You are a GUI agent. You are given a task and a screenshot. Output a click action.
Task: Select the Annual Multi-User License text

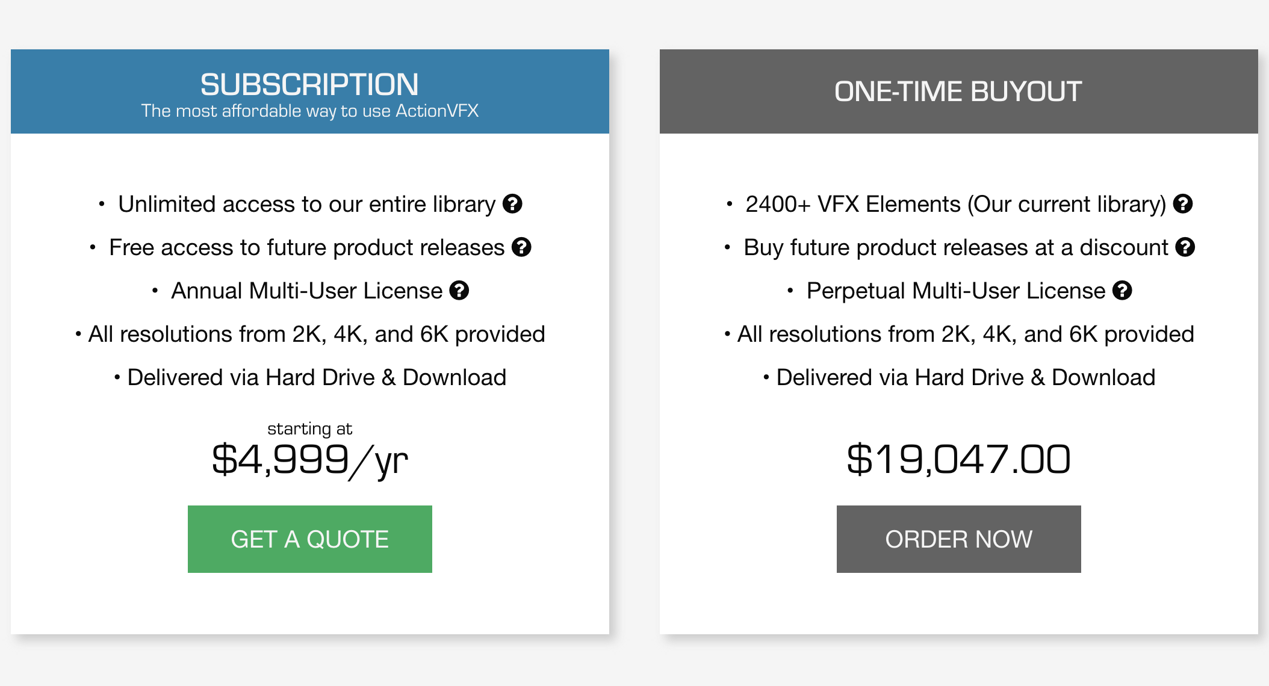tap(306, 291)
